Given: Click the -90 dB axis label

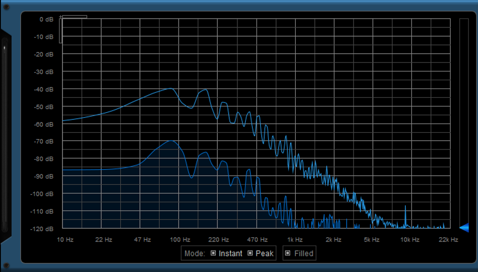Looking at the screenshot, I should [x=43, y=176].
